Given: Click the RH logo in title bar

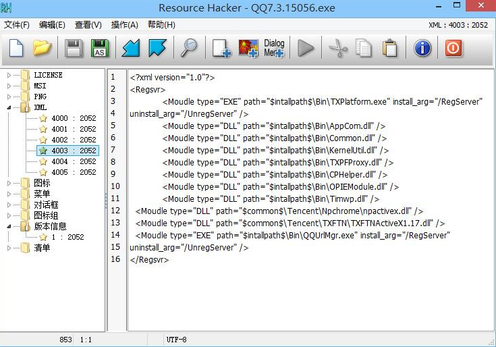Looking at the screenshot, I should click(x=6, y=7).
